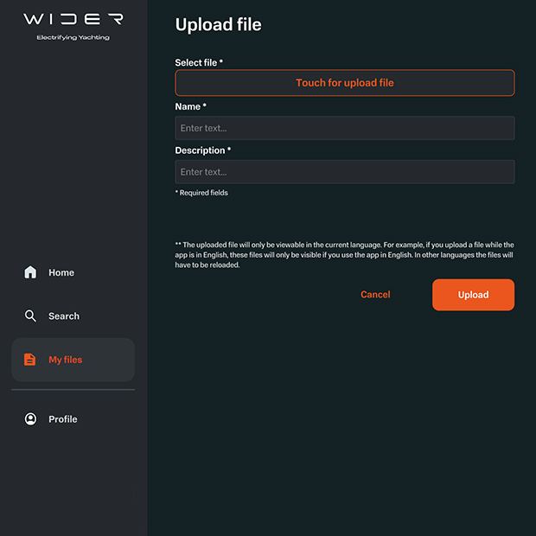Focus the Description text input field
This screenshot has height=536, width=536.
pyautogui.click(x=344, y=172)
